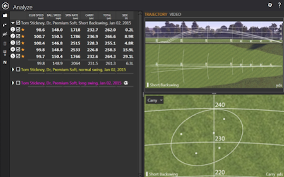Click the folder icon in left sidebar
This screenshot has width=284, height=177.
click(5, 16)
